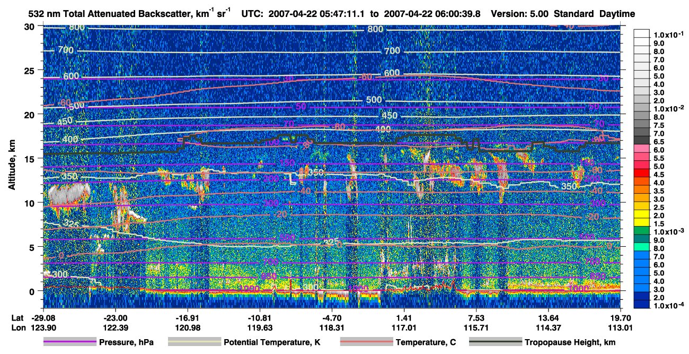The image size is (689, 354).
Task: Click the altitude tick label 15
Action: point(30,159)
